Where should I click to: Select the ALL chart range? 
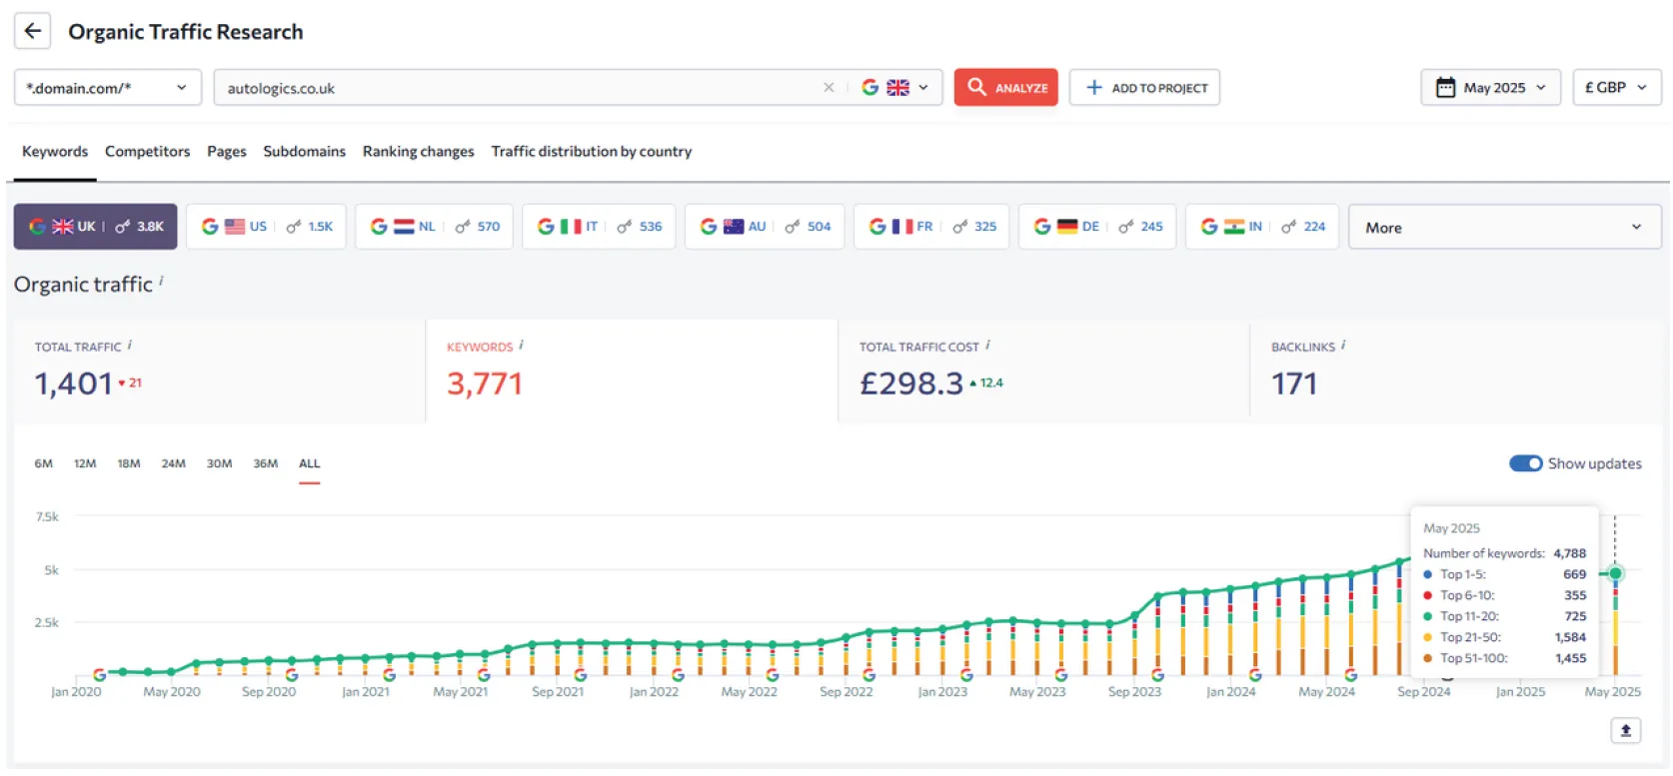click(310, 463)
